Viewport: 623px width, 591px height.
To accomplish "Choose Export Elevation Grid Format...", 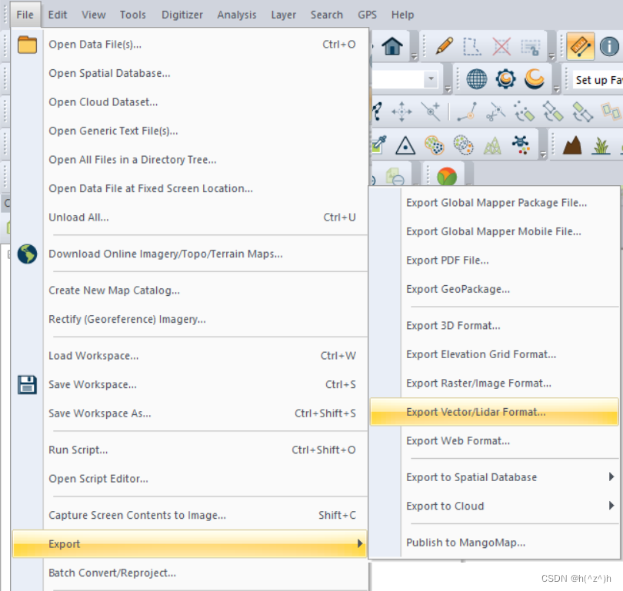I will (494, 354).
